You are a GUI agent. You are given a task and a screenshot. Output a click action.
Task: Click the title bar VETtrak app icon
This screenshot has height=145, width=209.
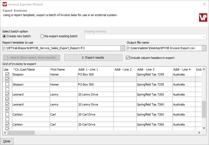tap(4, 4)
